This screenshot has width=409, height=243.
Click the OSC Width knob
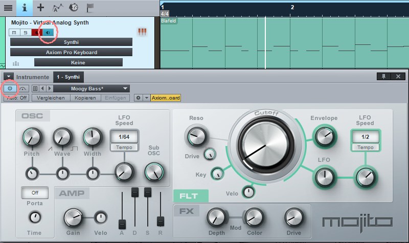pyautogui.click(x=93, y=137)
